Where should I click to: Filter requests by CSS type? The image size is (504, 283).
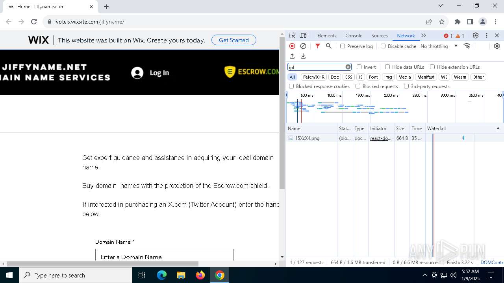(x=348, y=77)
